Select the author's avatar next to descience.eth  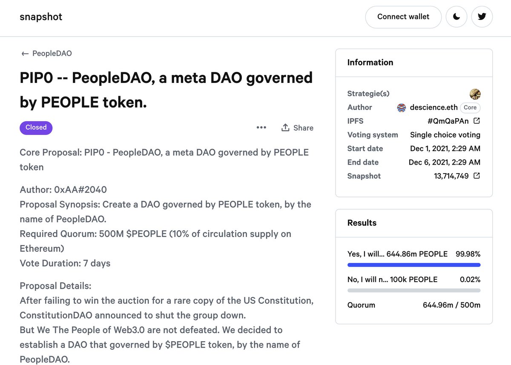[x=401, y=108]
